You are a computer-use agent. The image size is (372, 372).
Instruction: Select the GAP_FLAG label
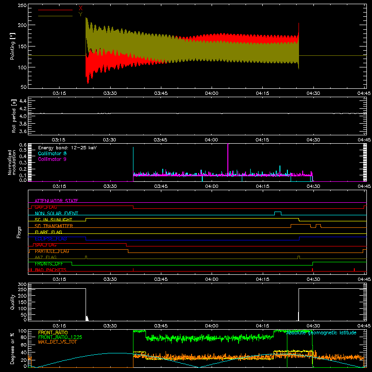tap(46, 207)
